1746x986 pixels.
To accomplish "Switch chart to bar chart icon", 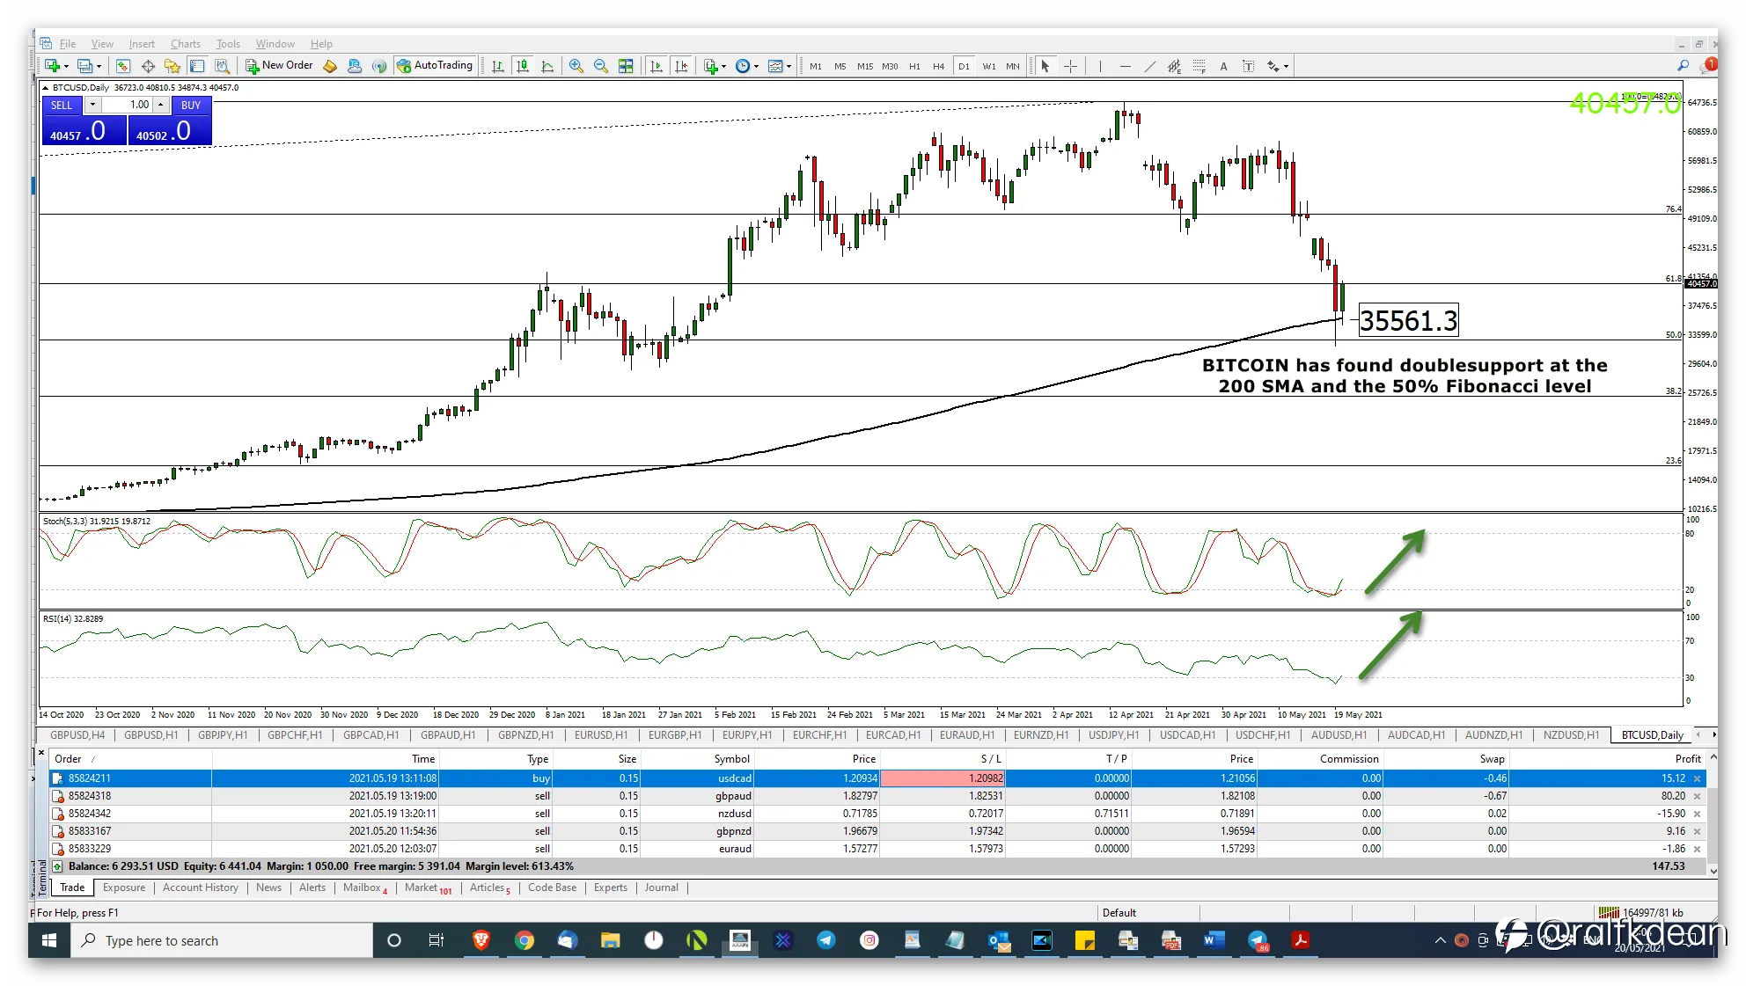I will click(x=498, y=66).
